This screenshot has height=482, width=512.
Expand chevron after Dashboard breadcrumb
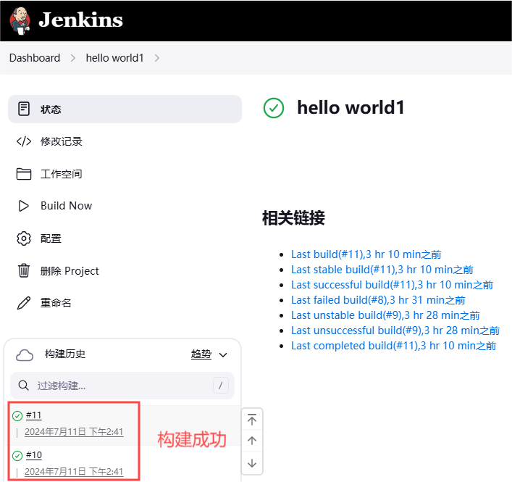pyautogui.click(x=73, y=58)
